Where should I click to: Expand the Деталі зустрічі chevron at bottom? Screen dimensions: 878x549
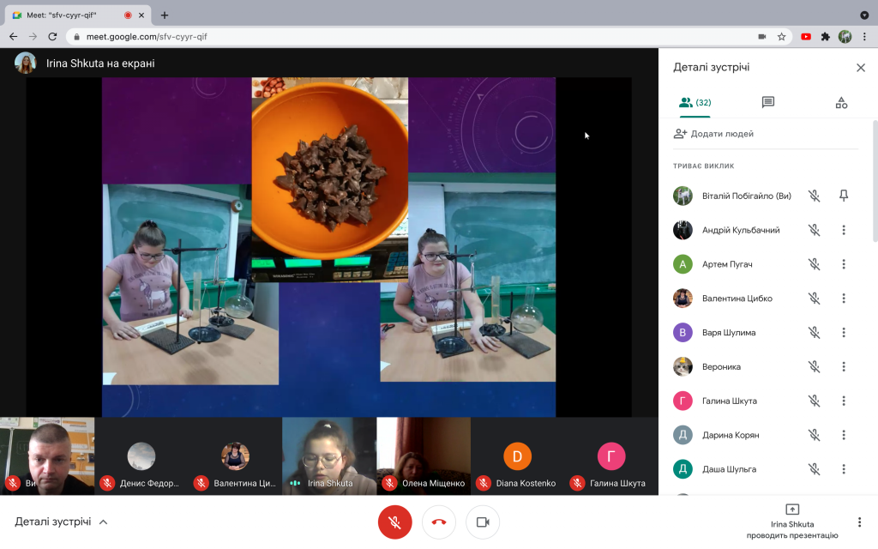coord(103,522)
